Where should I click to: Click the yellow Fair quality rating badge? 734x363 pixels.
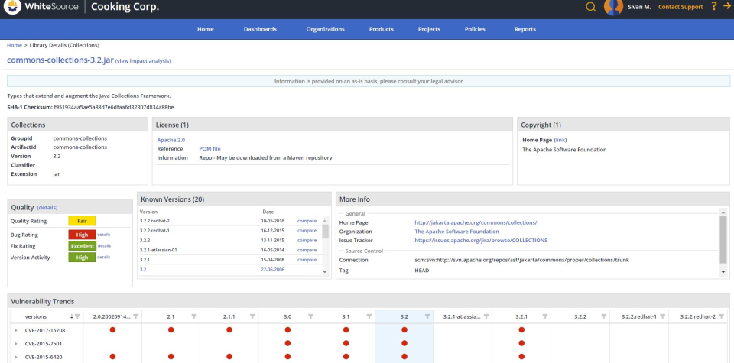pos(82,221)
